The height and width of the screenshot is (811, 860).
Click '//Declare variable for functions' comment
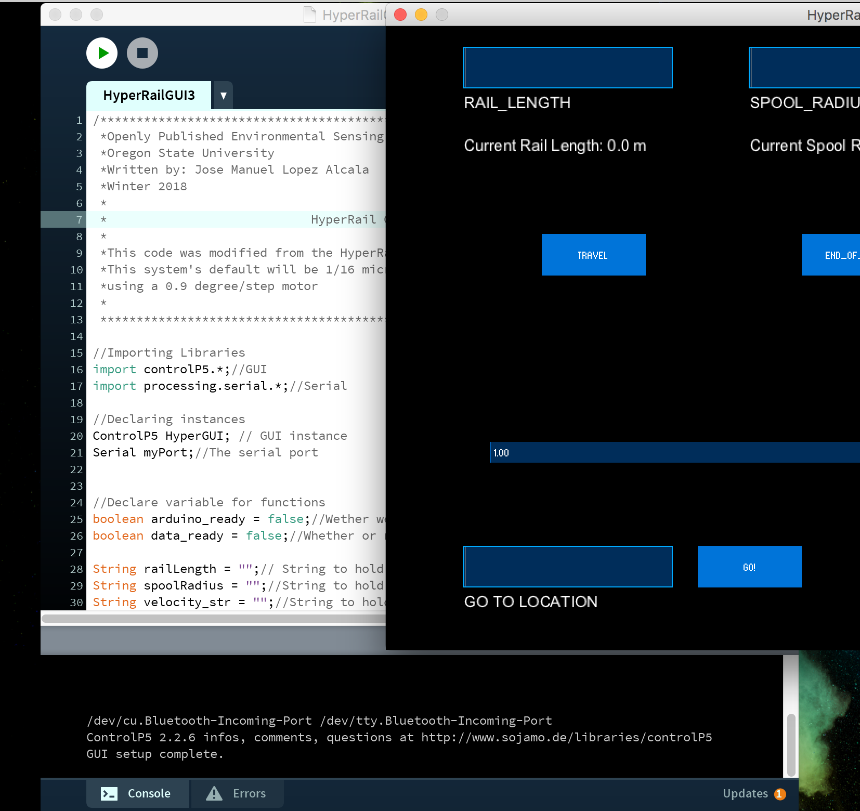pos(209,502)
